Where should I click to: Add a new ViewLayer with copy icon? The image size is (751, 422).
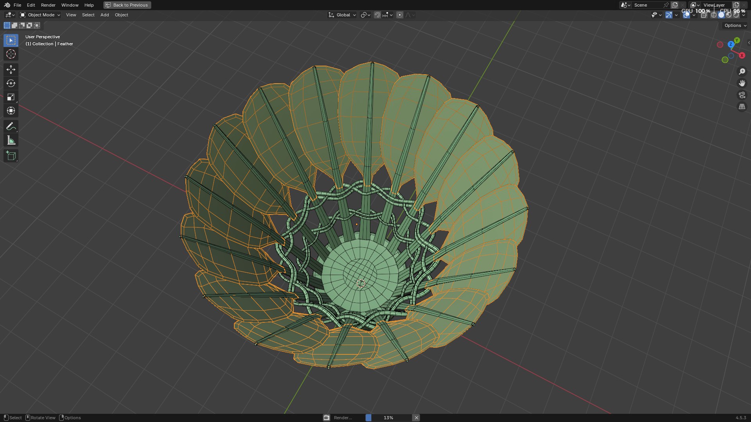(736, 5)
